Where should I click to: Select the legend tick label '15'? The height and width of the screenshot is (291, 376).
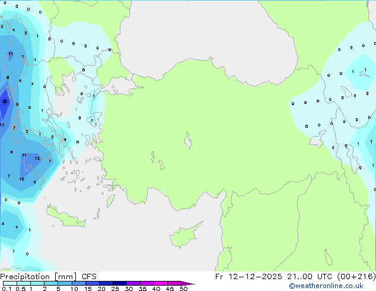[88, 289]
